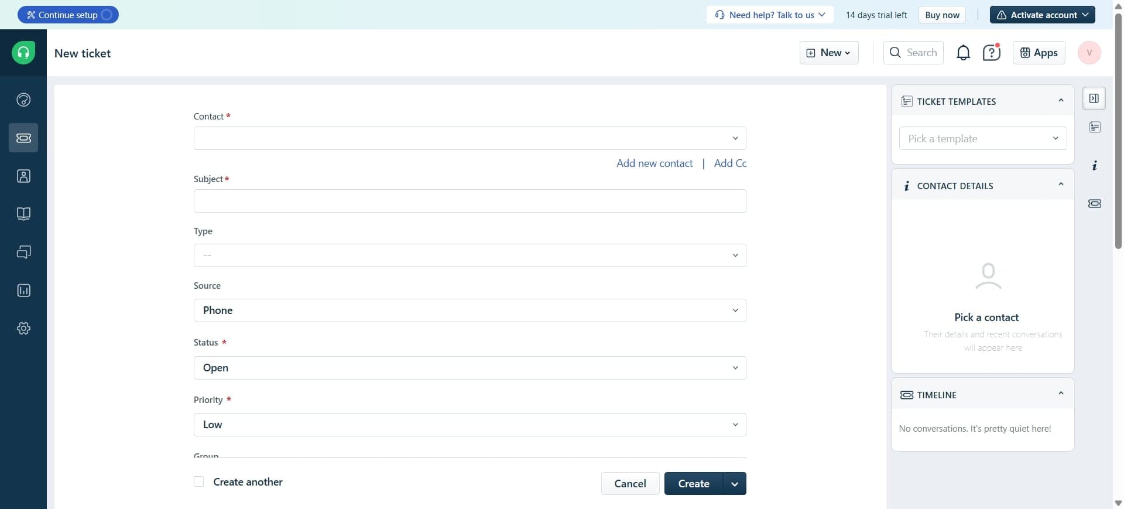Open the Create button arrow dropdown
The height and width of the screenshot is (509, 1124).
point(735,484)
